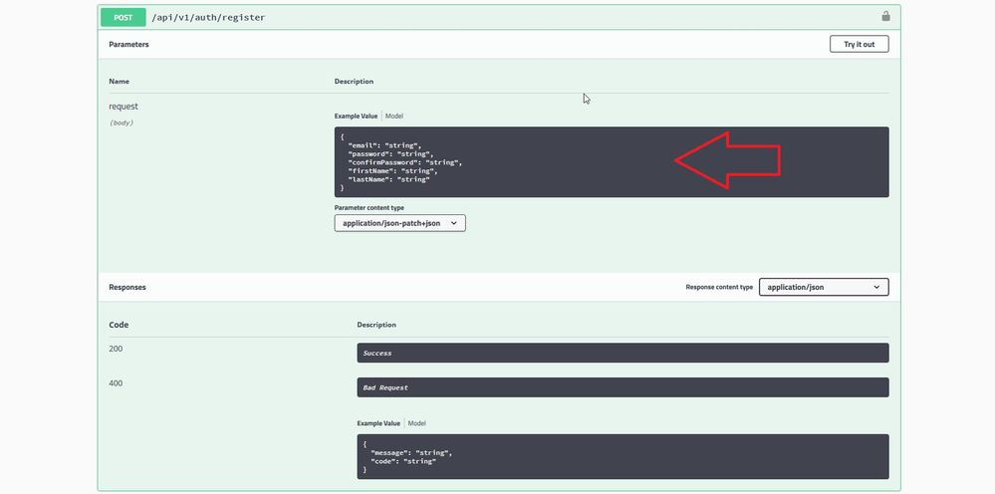Open the Parameter content type dropdown
The width and height of the screenshot is (995, 494).
click(x=399, y=223)
